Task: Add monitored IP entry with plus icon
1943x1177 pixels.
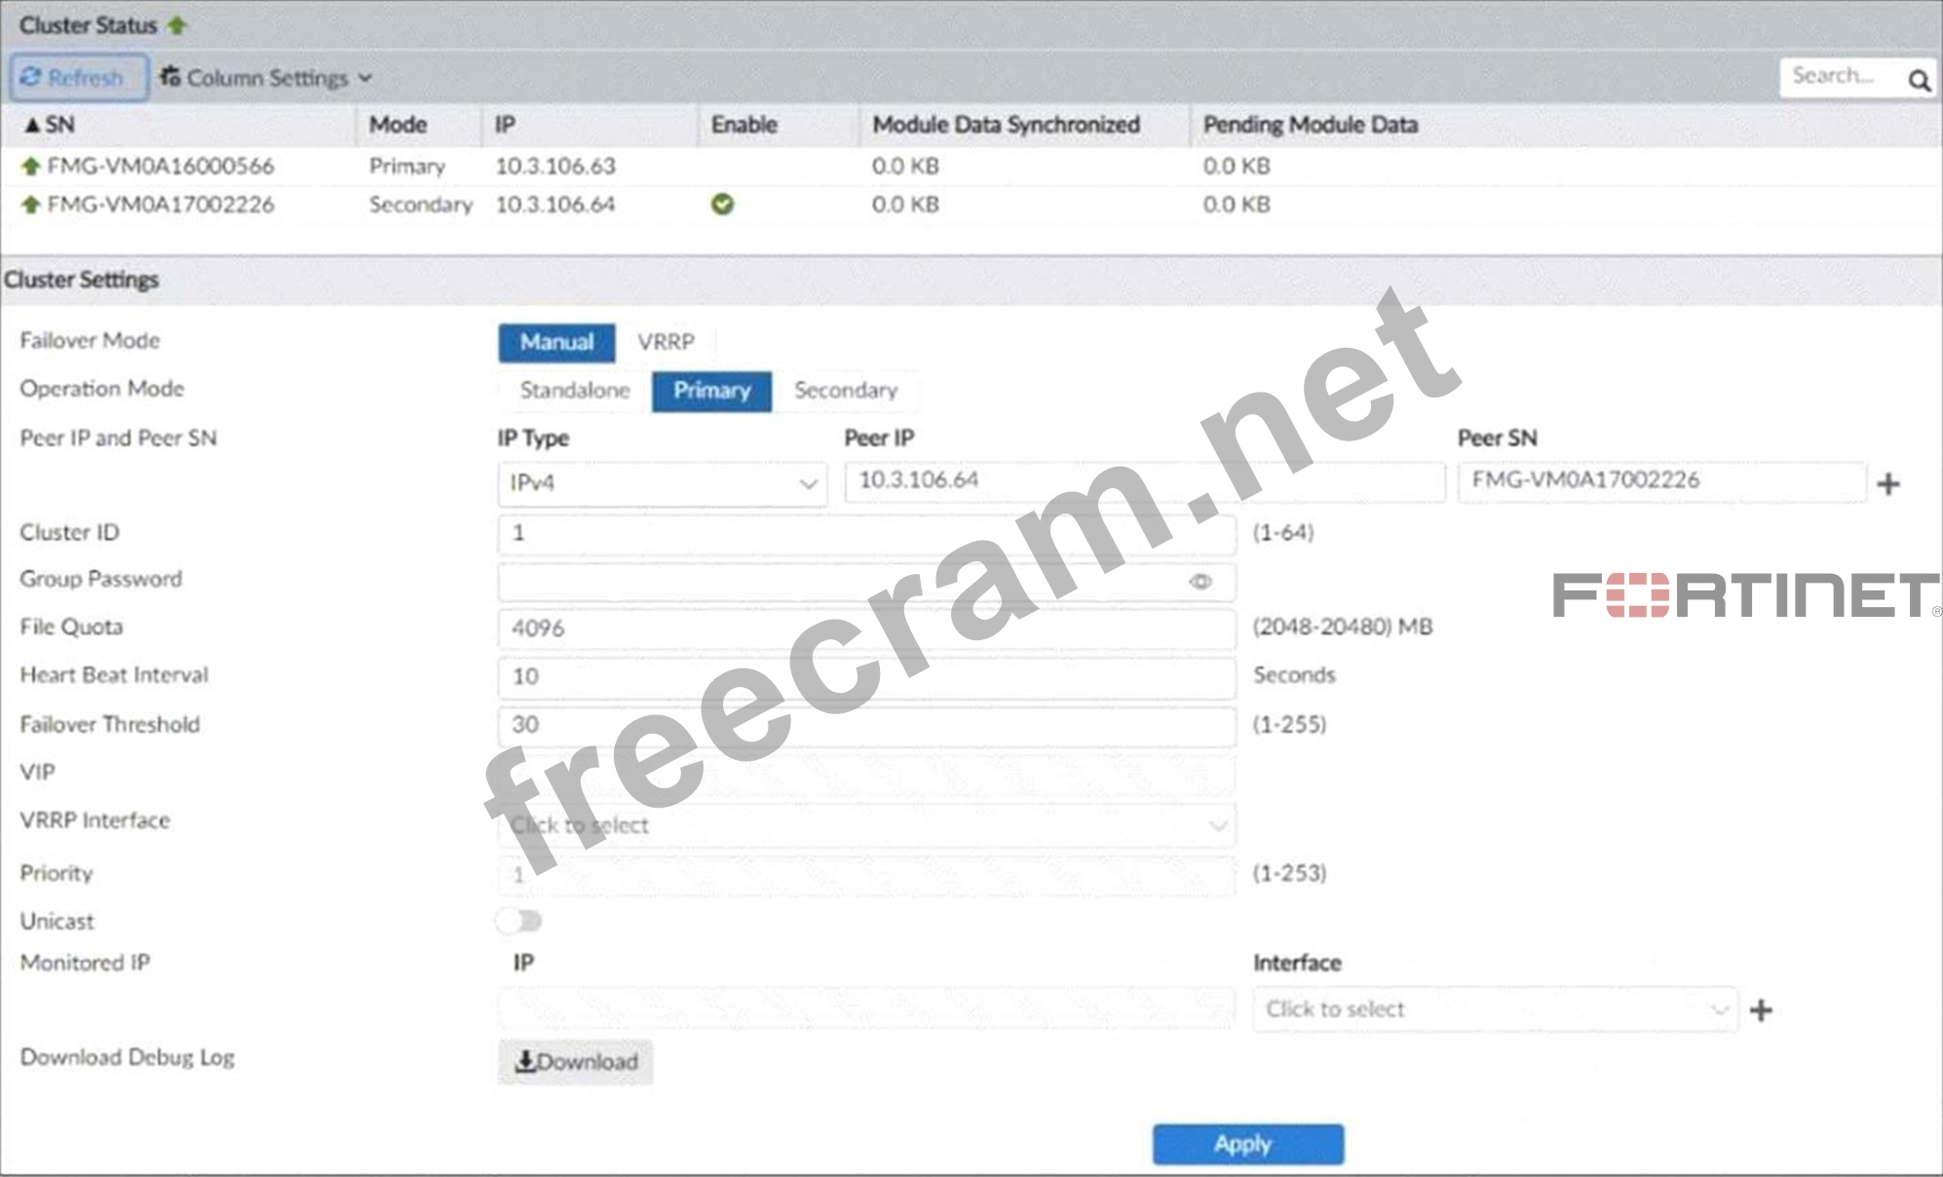Action: (x=1761, y=1010)
